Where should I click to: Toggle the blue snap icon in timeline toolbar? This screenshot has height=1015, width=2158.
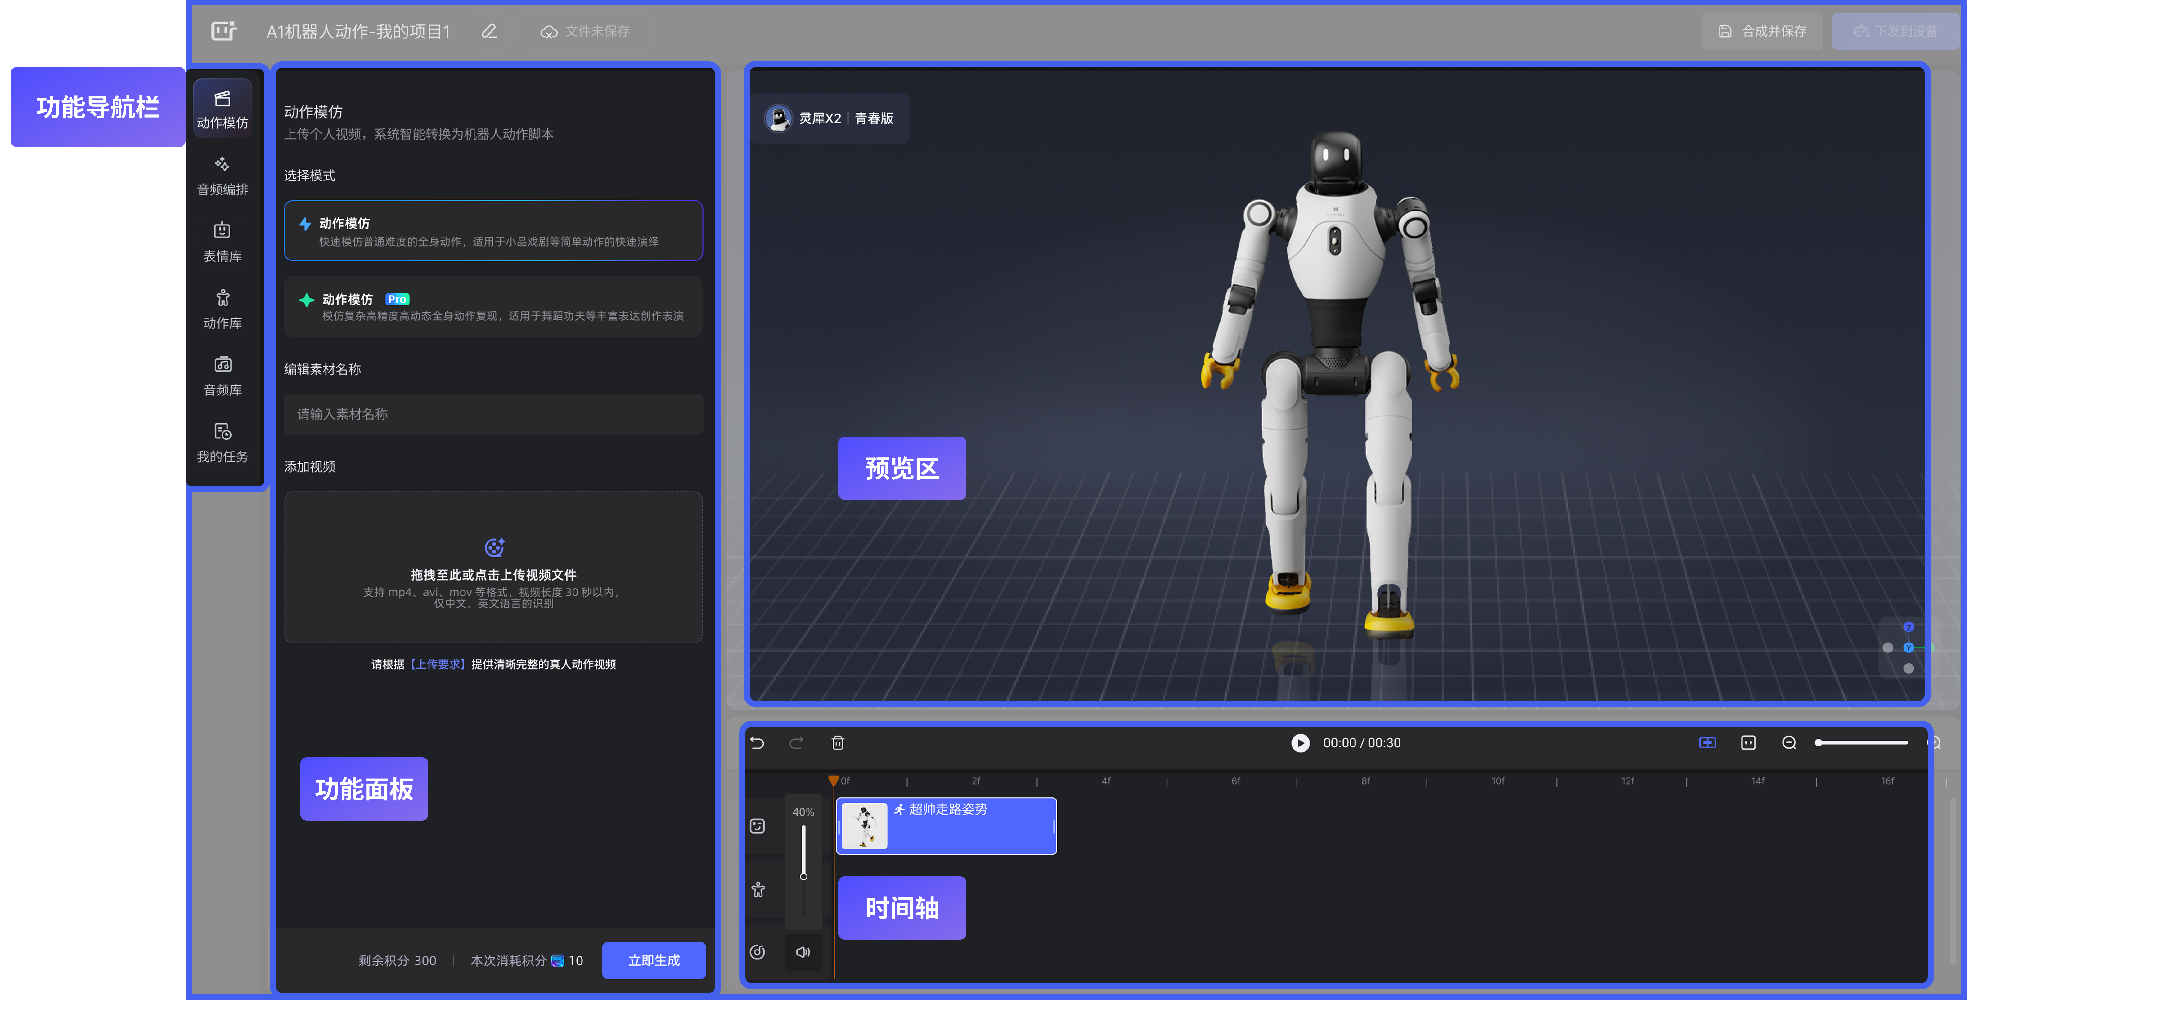1707,743
